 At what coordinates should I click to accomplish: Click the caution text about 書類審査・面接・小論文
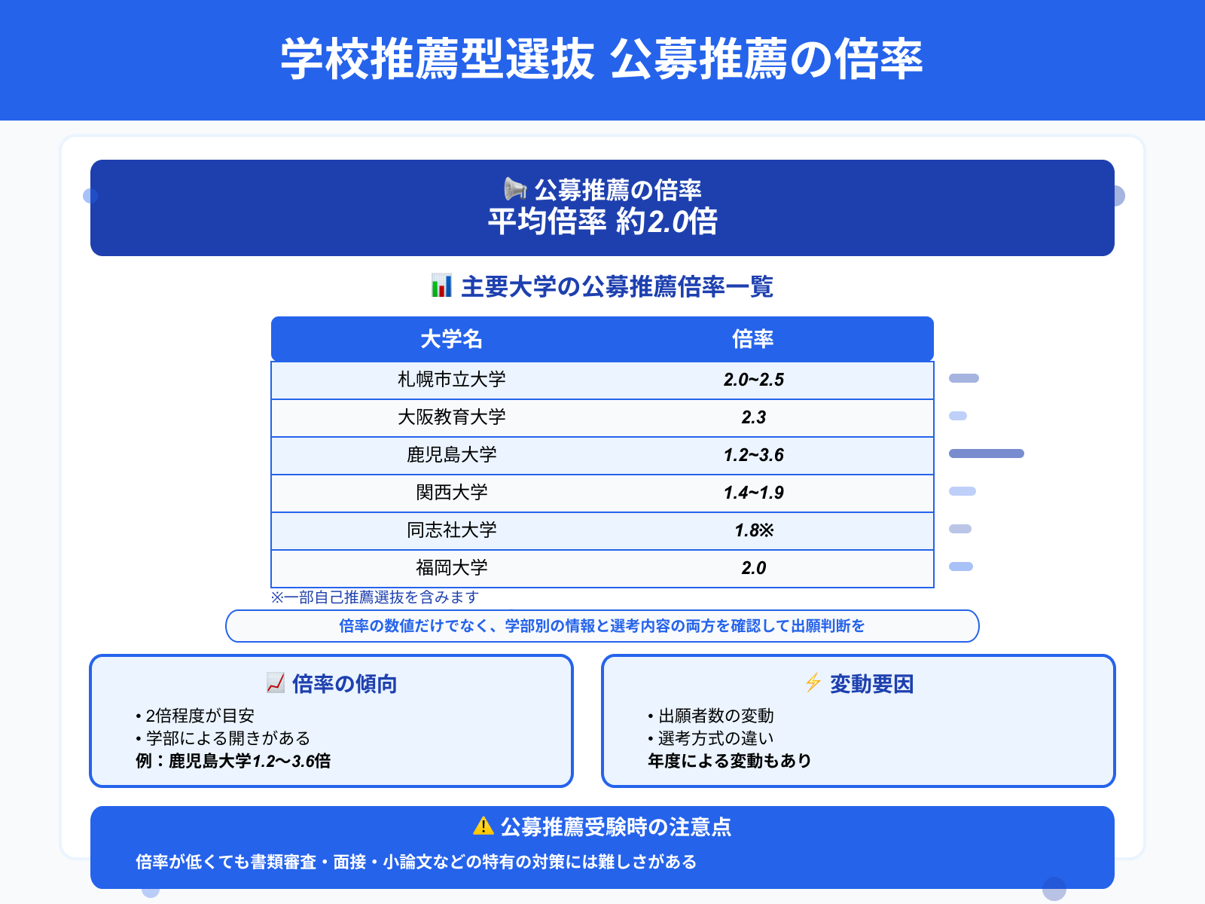click(416, 862)
